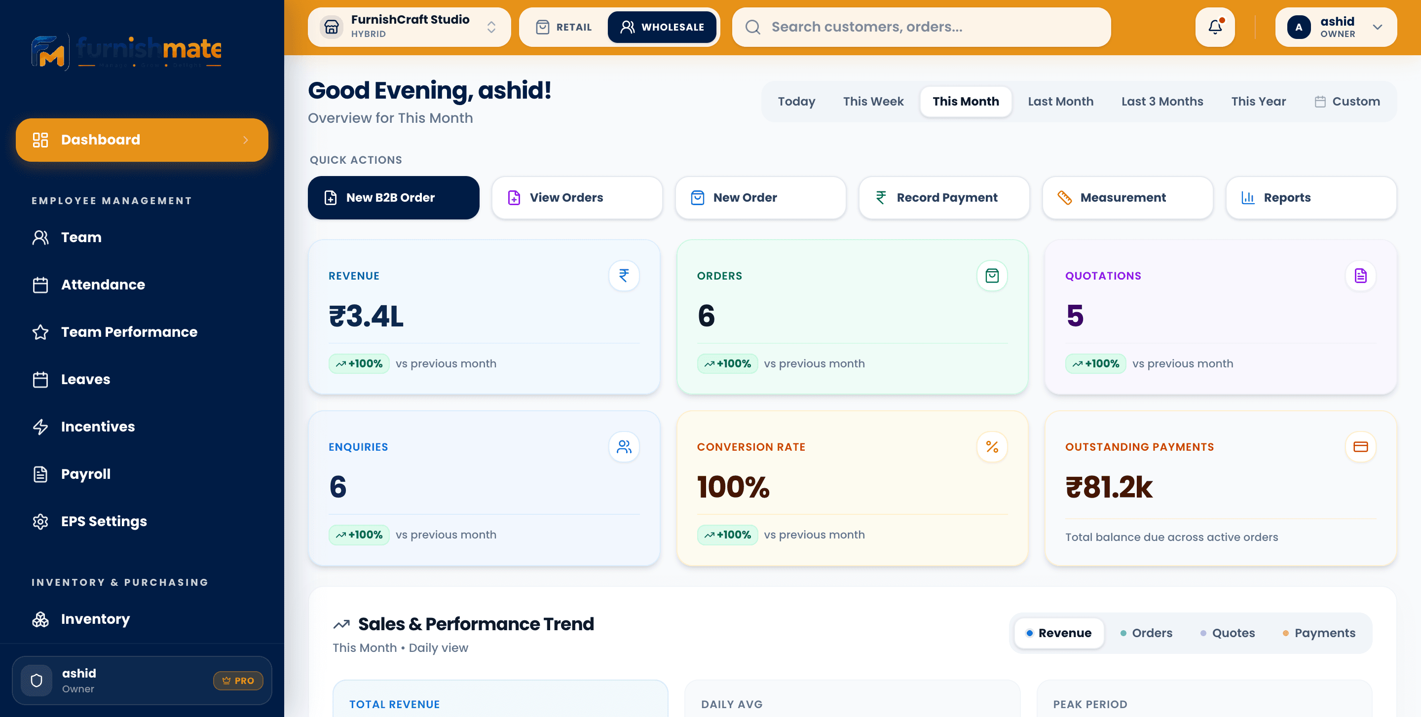This screenshot has width=1421, height=717.
Task: Click the Incentives lightning bolt icon
Action: [x=40, y=427]
